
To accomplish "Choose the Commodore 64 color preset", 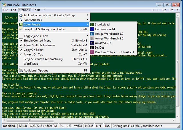I will [x=113, y=29].
